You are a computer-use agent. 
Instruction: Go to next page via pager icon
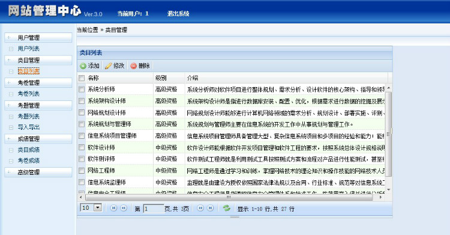click(x=200, y=208)
